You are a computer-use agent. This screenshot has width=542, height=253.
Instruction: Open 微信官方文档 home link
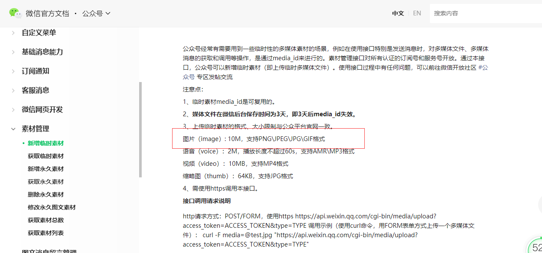(x=47, y=13)
